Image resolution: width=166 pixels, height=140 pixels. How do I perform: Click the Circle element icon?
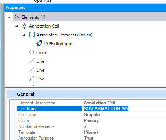tap(32, 52)
